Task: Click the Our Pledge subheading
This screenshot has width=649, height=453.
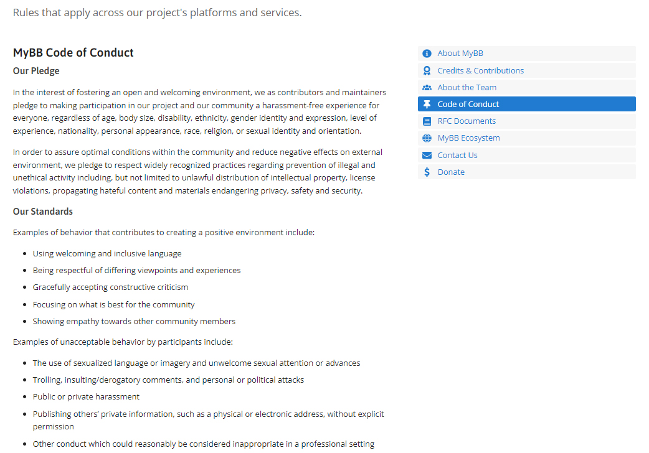Action: [36, 71]
